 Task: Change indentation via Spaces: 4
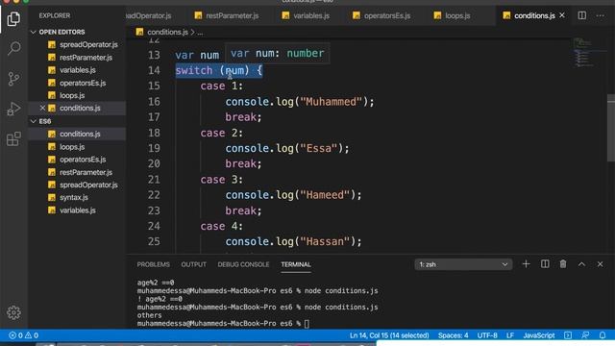coord(453,335)
